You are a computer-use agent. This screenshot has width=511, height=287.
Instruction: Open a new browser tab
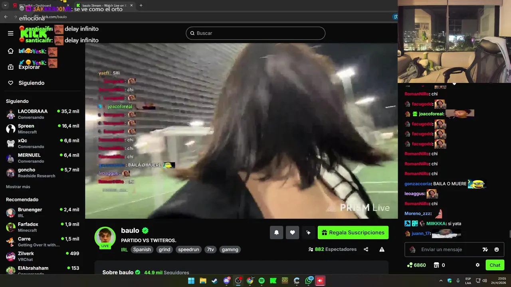pyautogui.click(x=141, y=6)
